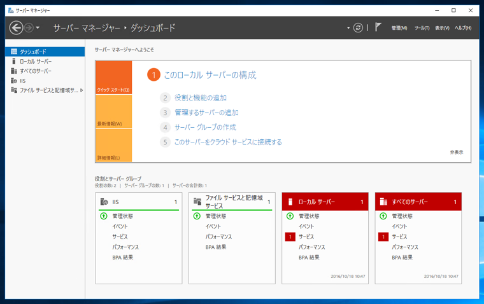484x304 pixels.
Task: Click red alert badge in すべてのサーバー tile
Action: [383, 237]
